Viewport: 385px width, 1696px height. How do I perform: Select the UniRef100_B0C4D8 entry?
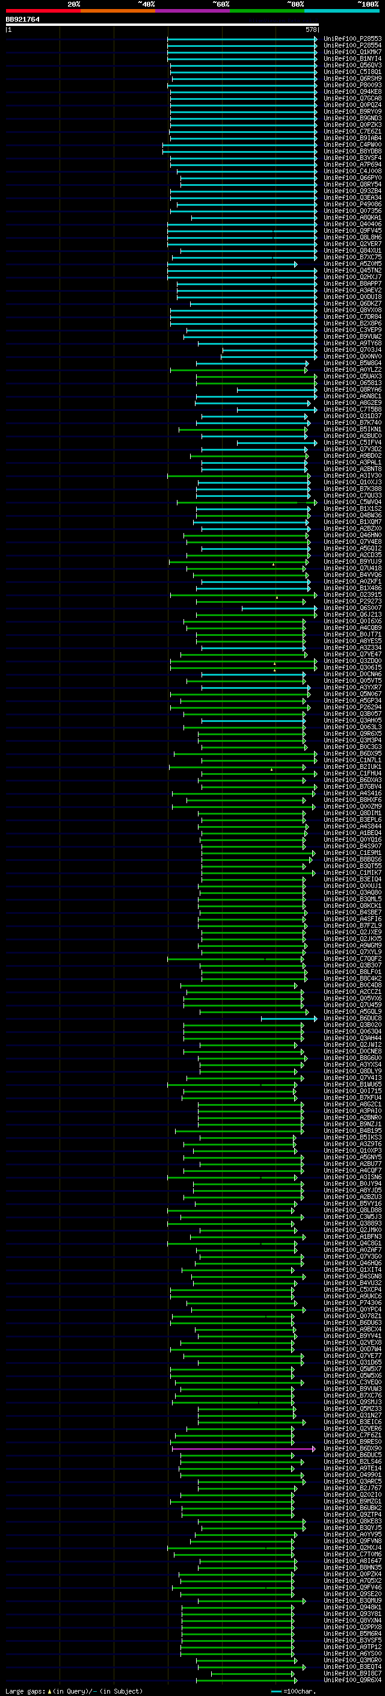coord(353,985)
